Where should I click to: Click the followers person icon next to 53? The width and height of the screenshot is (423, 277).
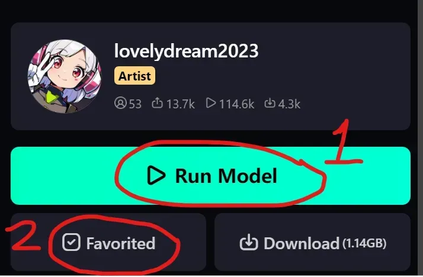tap(120, 103)
